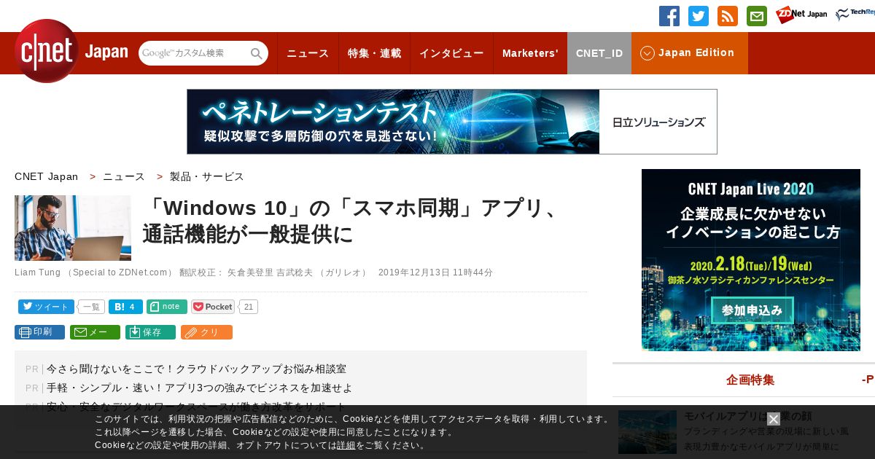
Task: Go to 製品・サービス breadcrumb link
Action: coord(207,176)
